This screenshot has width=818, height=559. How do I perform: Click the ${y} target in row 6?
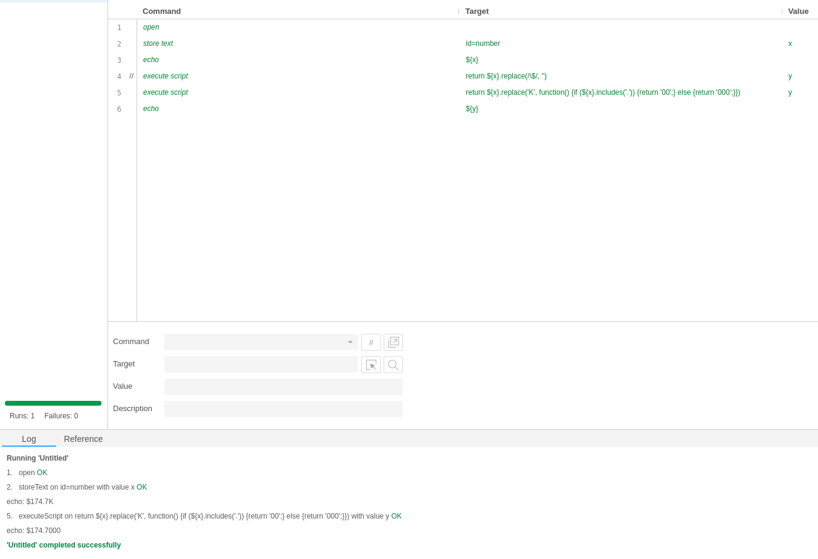coord(472,109)
